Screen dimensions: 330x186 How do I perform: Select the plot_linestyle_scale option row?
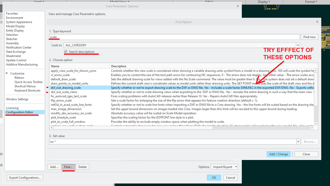(182, 117)
